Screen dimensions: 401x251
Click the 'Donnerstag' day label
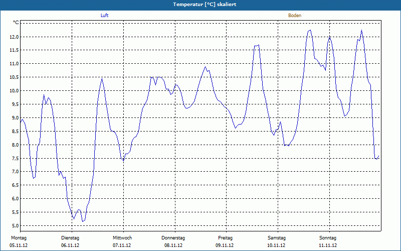173,238
